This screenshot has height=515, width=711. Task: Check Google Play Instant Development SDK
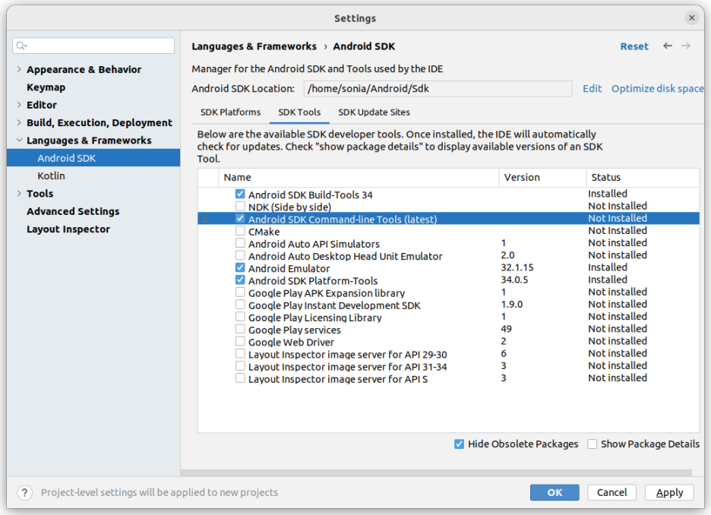click(240, 304)
